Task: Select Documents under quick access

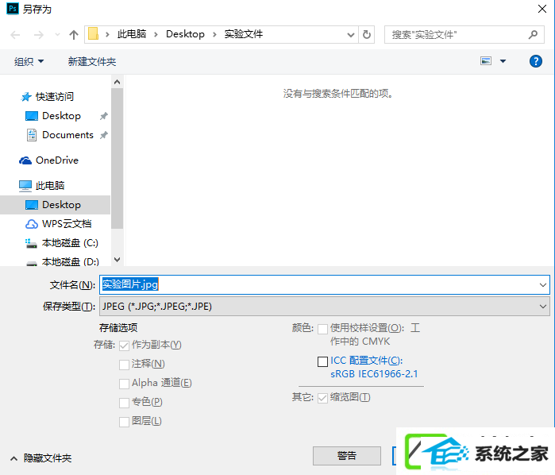Action: pyautogui.click(x=67, y=135)
